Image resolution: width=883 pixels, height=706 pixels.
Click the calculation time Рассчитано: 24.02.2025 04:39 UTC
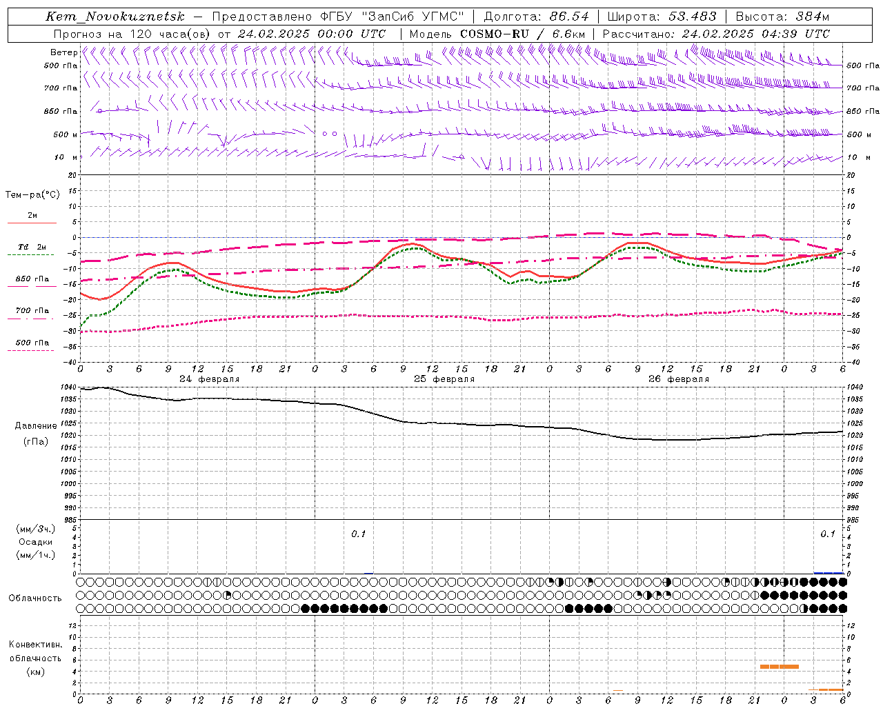[x=716, y=34]
